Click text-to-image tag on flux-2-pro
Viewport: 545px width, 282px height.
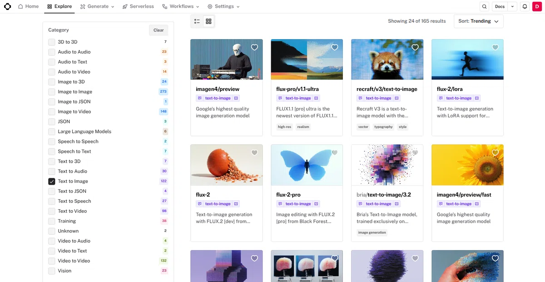click(x=298, y=204)
